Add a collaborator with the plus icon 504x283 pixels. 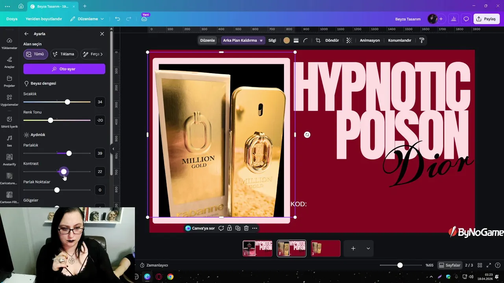441,19
